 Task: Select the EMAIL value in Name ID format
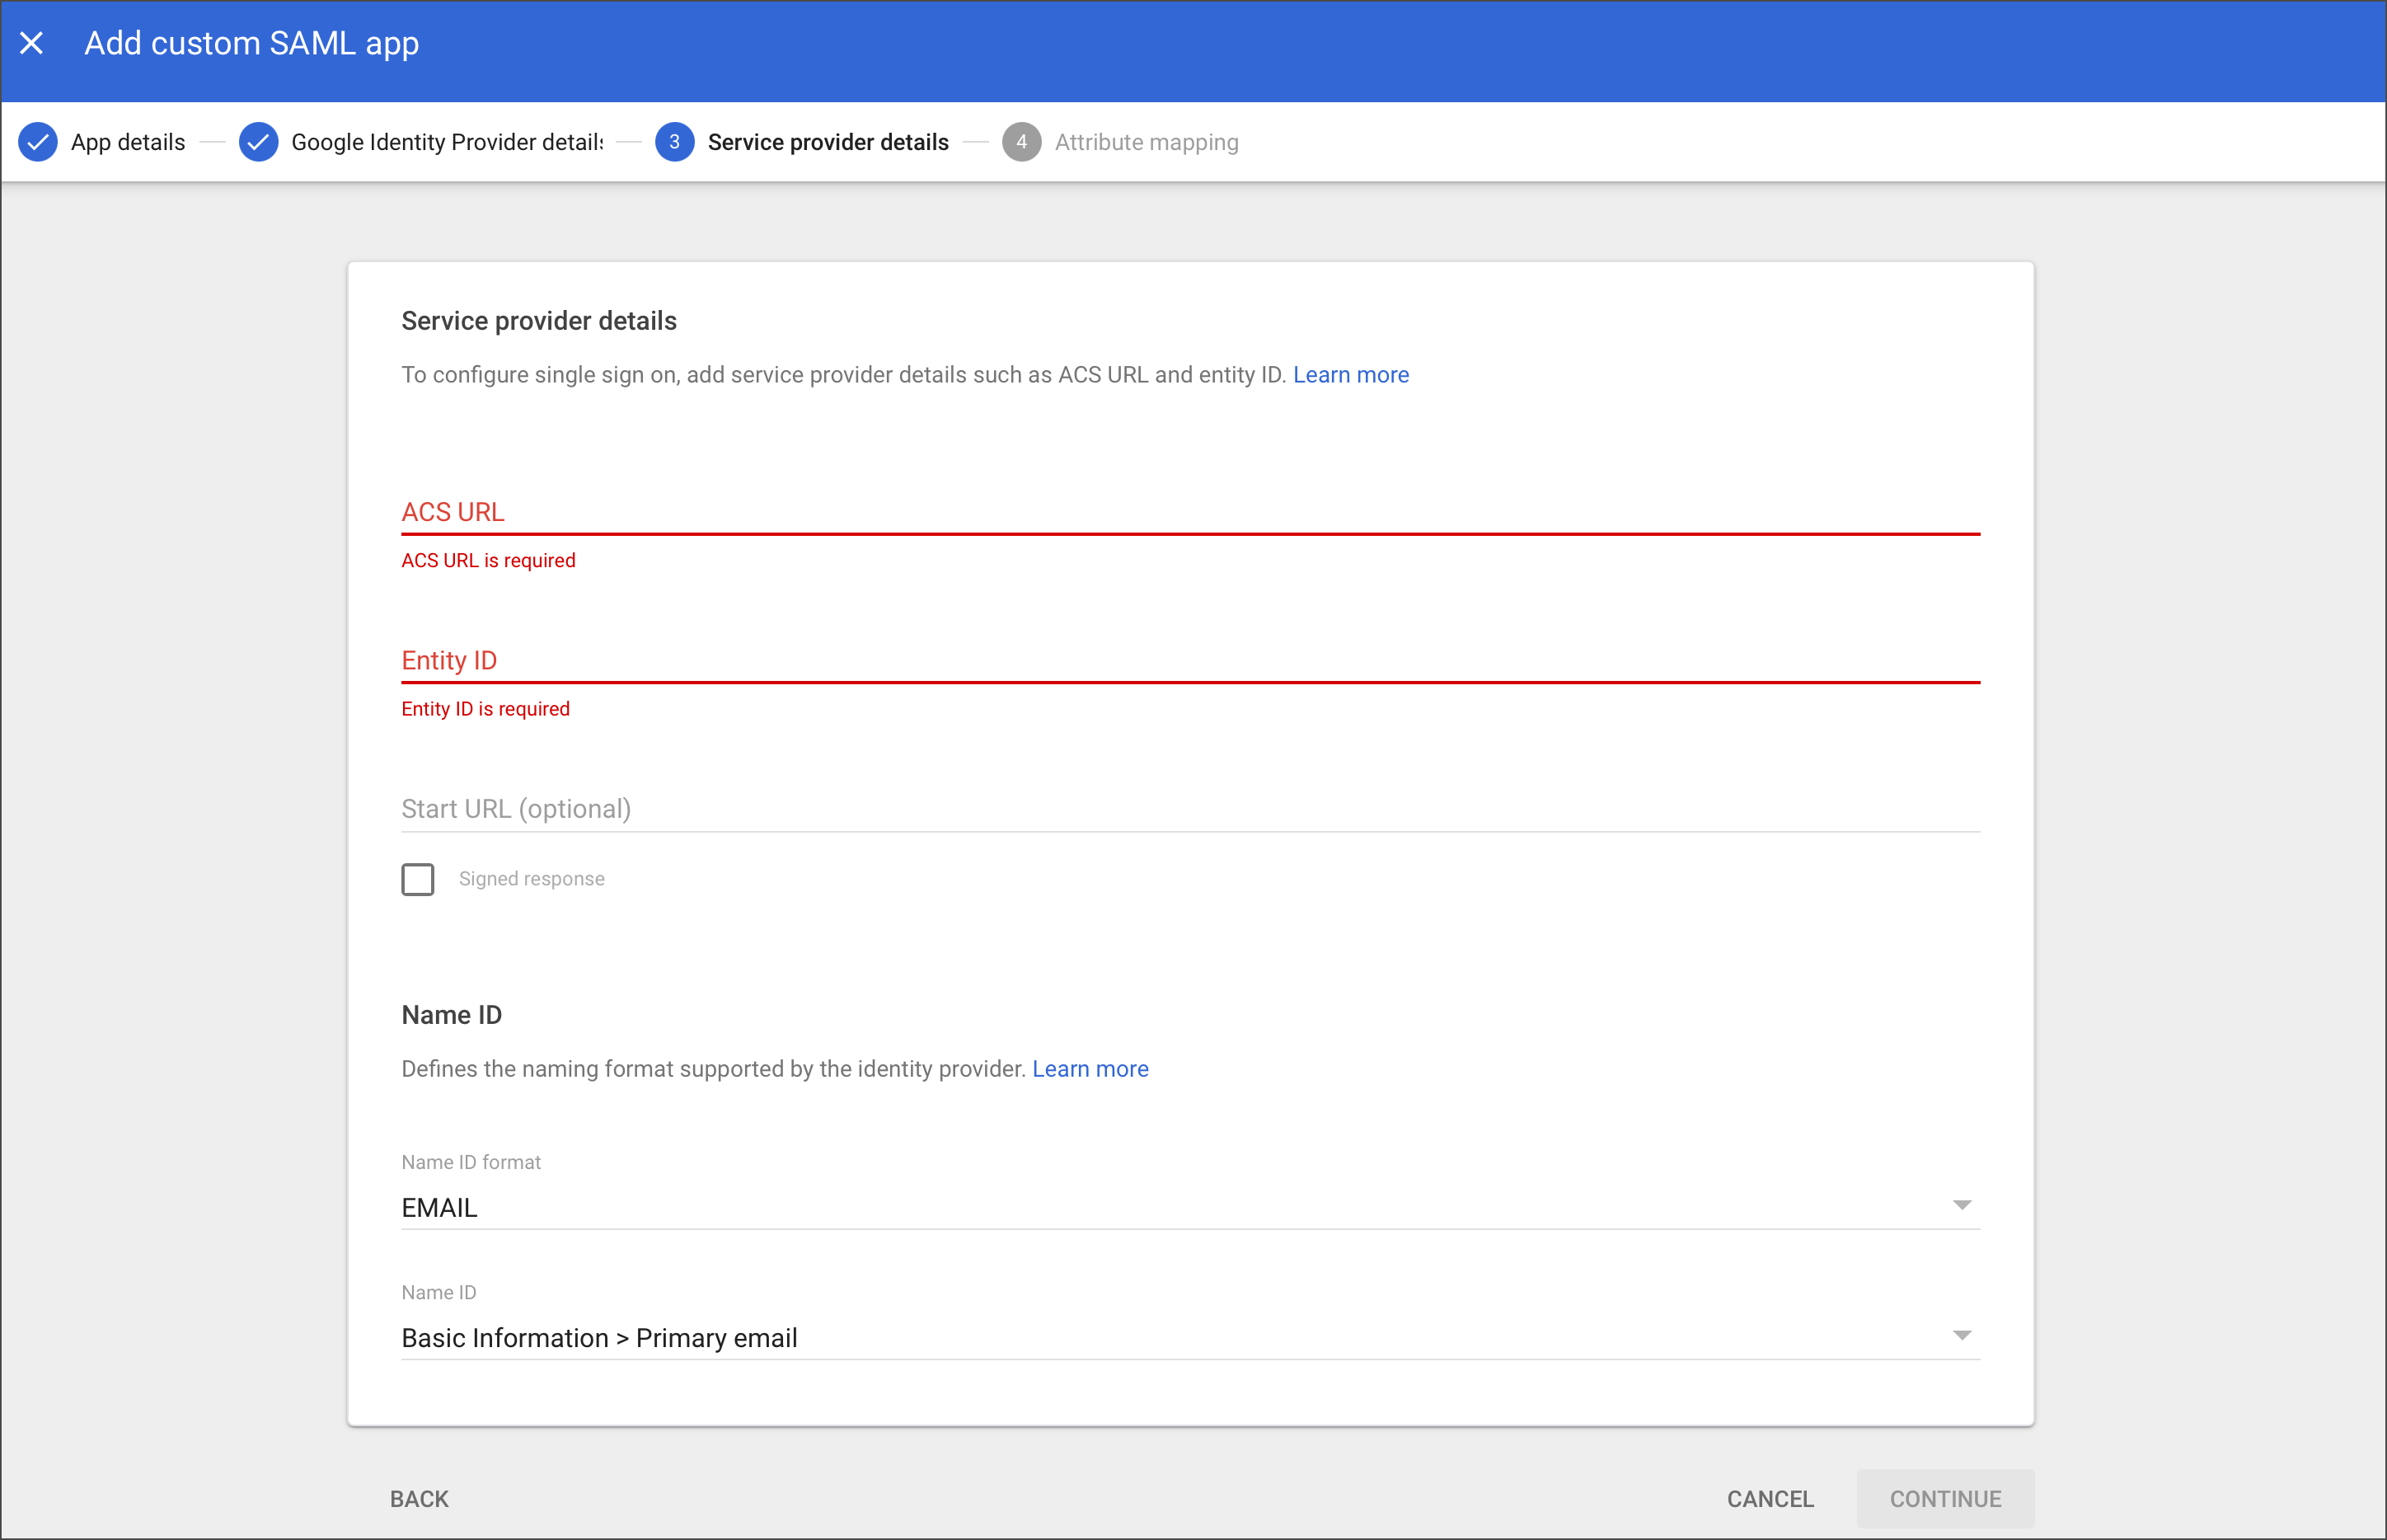click(x=440, y=1208)
